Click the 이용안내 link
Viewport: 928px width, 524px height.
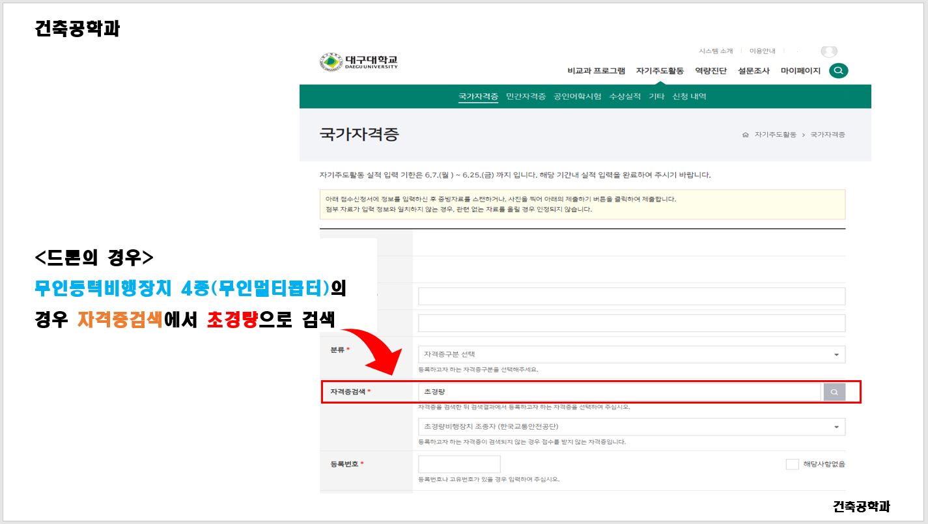[762, 51]
